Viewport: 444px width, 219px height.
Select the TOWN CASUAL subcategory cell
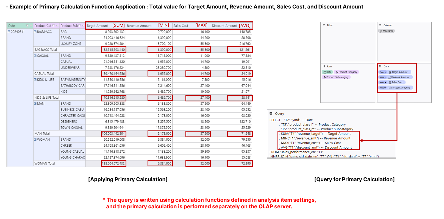[73, 128]
